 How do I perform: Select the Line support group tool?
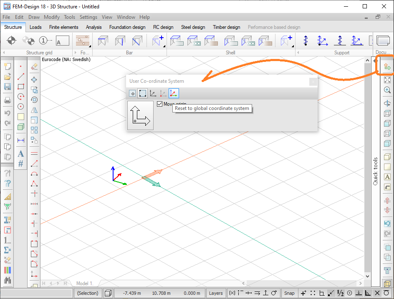(x=357, y=41)
